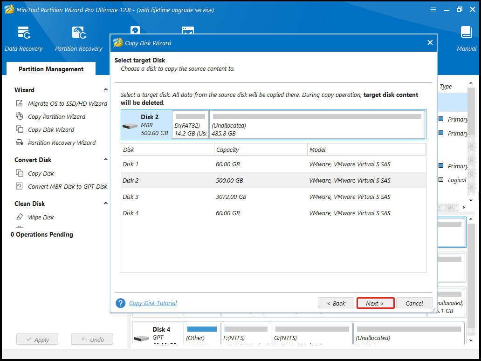Image resolution: width=481 pixels, height=361 pixels.
Task: Click Partition Recovery Wizard sidebar icon
Action: click(19, 142)
